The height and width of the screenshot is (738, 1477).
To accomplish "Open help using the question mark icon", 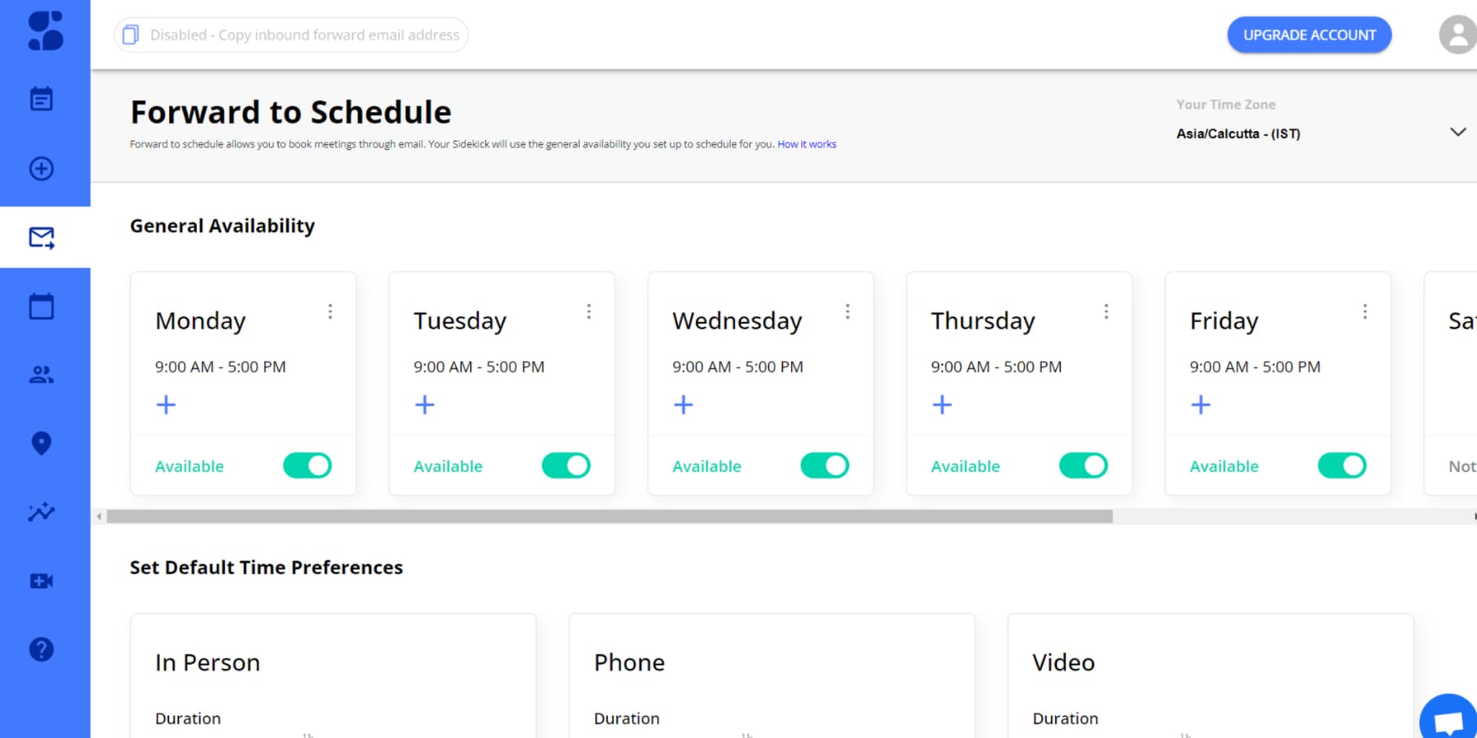I will [40, 649].
